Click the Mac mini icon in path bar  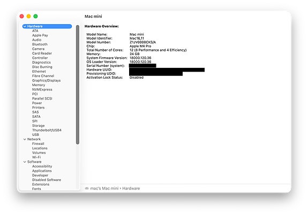[x=87, y=188]
